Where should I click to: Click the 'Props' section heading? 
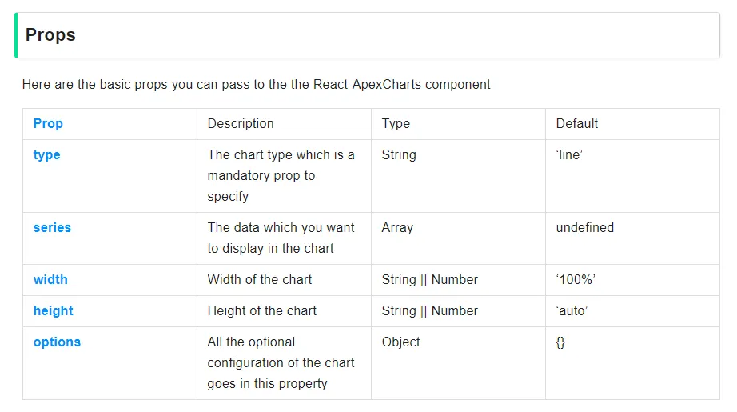[x=50, y=35]
